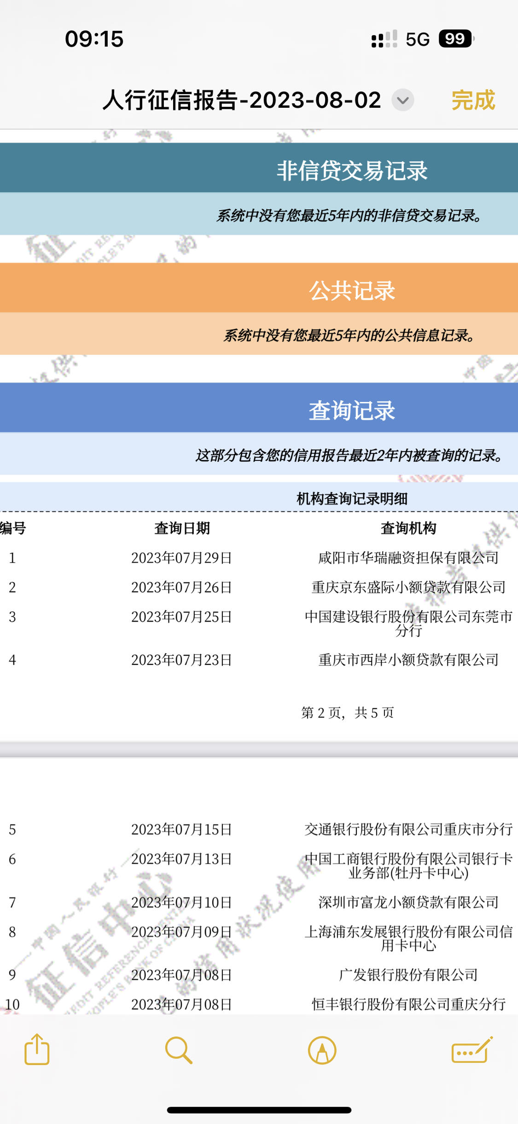Select 上海浦东发展银行股份有限公司信用卡中心

(x=408, y=939)
